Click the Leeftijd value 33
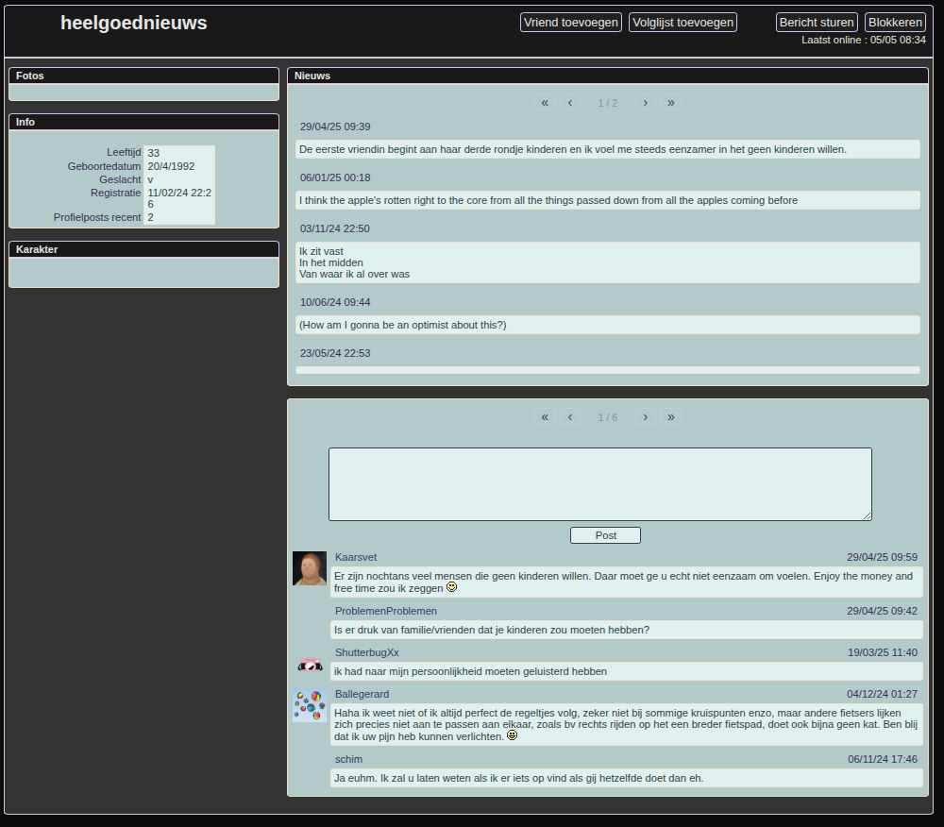This screenshot has width=944, height=827. tap(154, 153)
